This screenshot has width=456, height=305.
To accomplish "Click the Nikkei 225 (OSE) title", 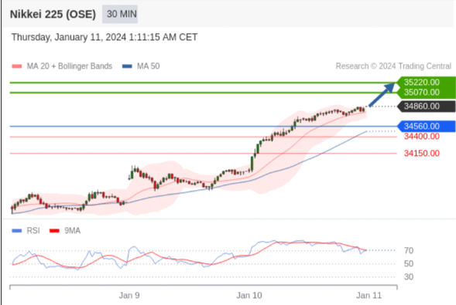I will (x=53, y=14).
